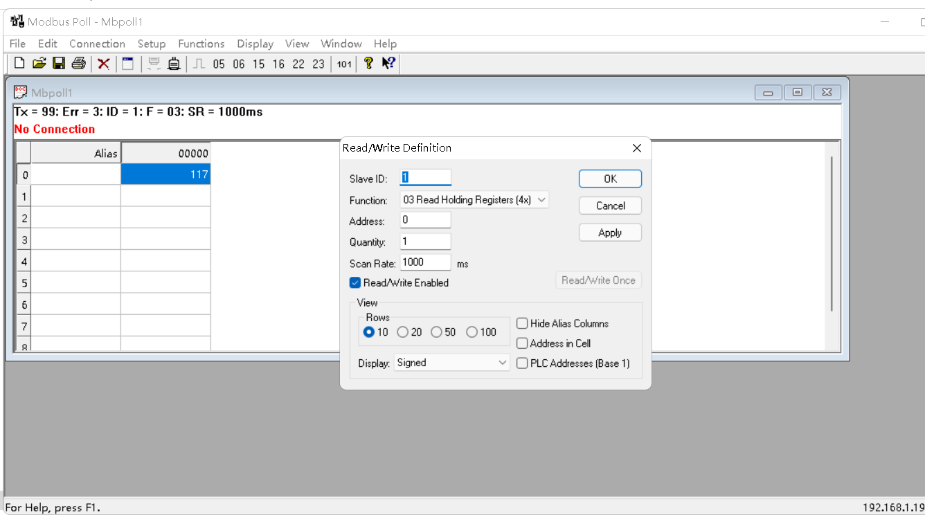Open the Help menu
This screenshot has width=925, height=517.
pyautogui.click(x=386, y=44)
